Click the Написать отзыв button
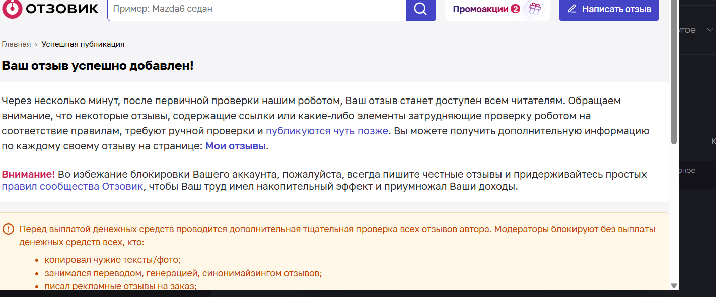This screenshot has width=716, height=297. 609,9
